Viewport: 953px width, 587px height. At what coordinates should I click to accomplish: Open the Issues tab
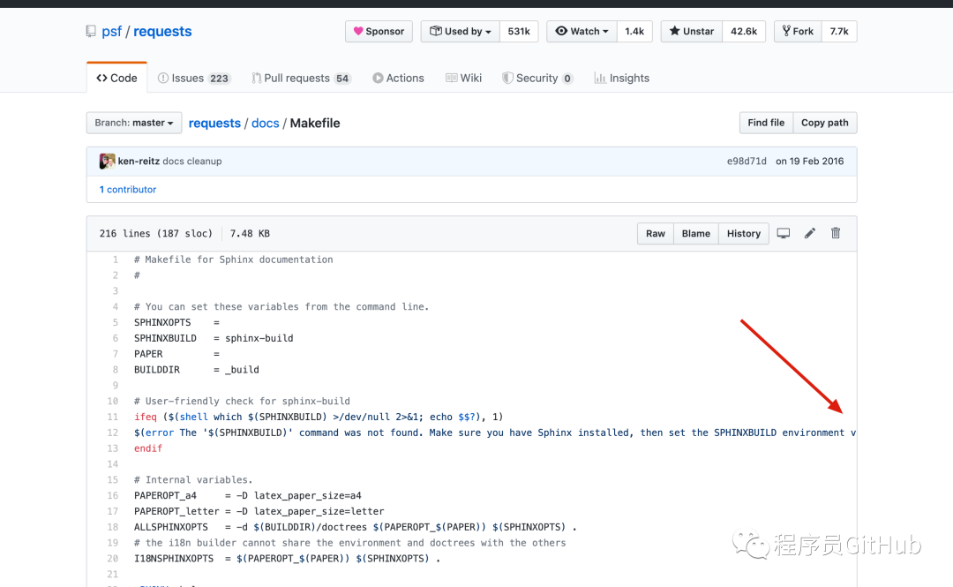click(x=194, y=78)
